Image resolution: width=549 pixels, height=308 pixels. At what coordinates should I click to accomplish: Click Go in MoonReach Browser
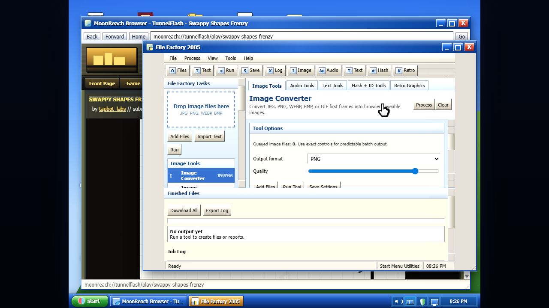[462, 36]
